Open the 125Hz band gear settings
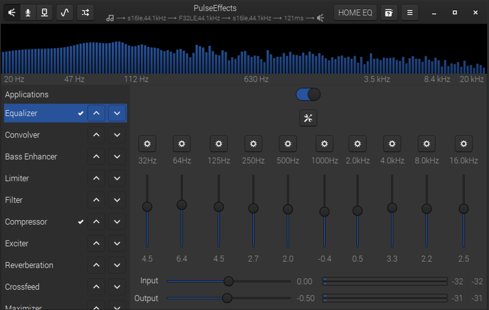 click(219, 144)
